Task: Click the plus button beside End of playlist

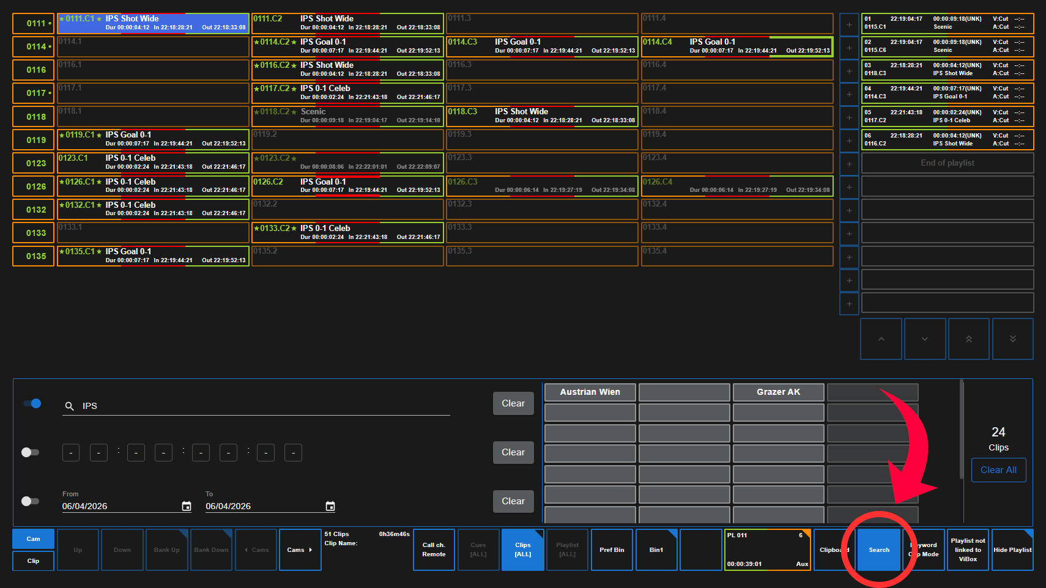Action: click(849, 164)
